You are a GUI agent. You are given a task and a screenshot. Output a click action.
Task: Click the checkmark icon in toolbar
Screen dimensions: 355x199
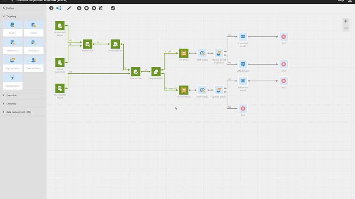tap(113, 8)
